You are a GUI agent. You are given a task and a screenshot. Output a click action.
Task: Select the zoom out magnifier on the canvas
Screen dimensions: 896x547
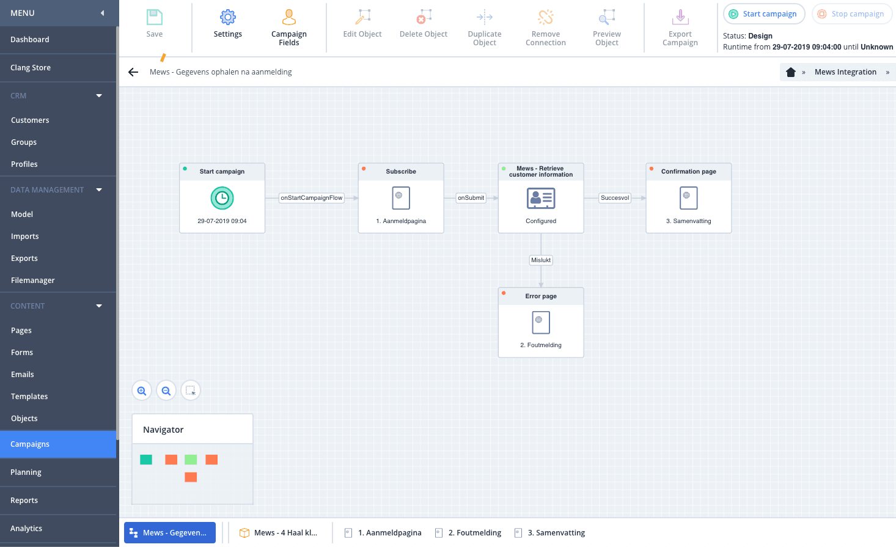pos(166,390)
